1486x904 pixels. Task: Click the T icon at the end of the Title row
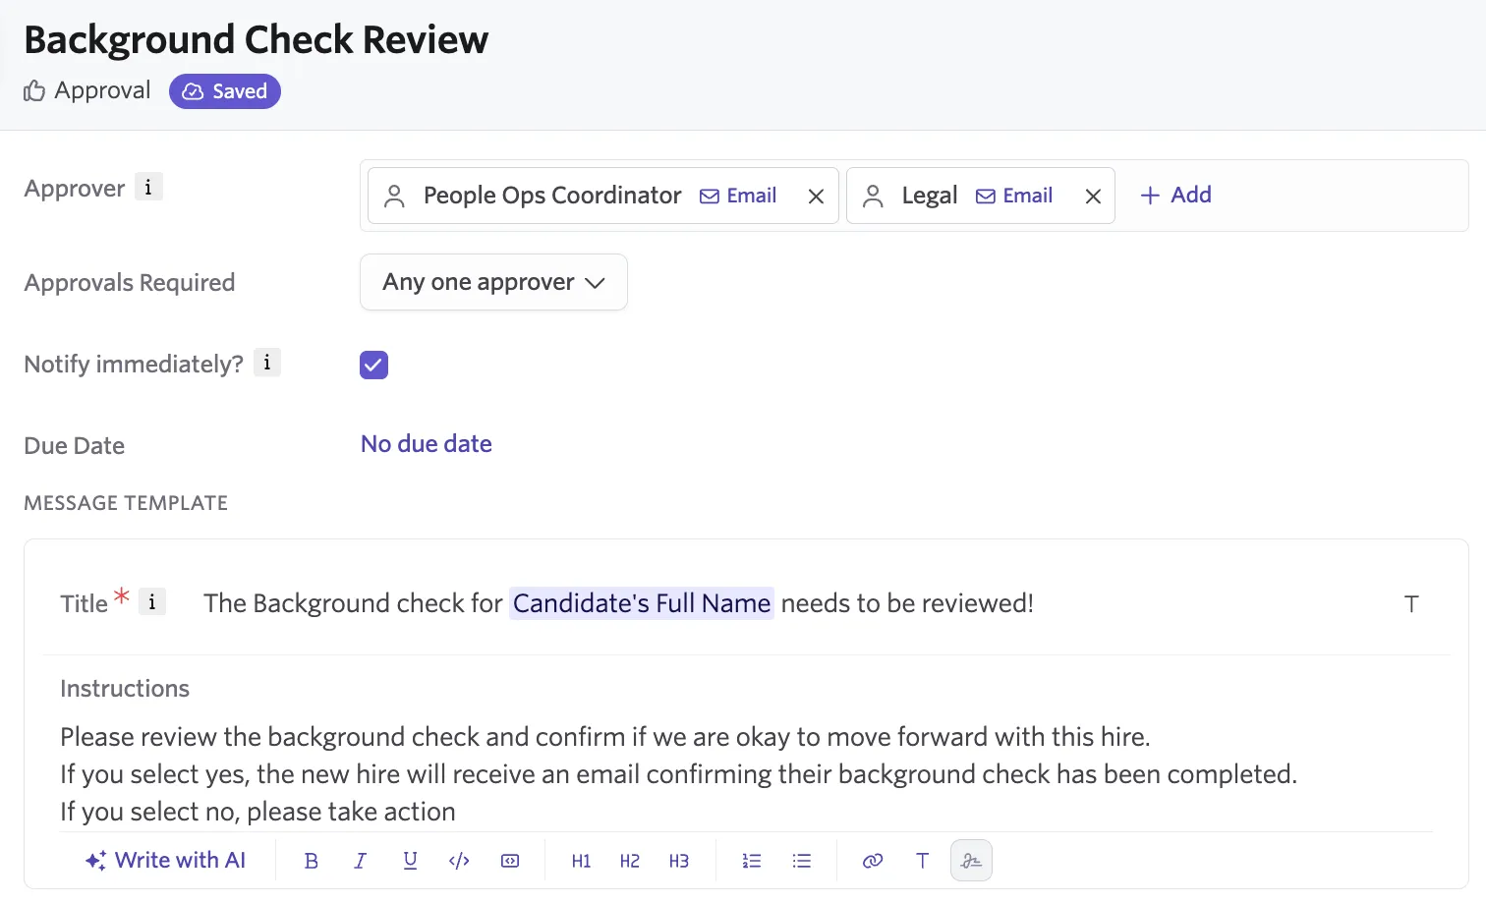click(1411, 604)
